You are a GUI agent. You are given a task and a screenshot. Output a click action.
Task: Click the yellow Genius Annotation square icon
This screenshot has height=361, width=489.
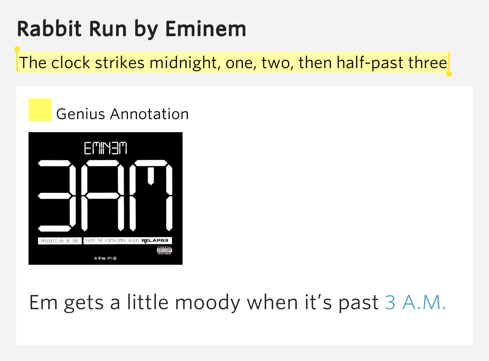[x=40, y=110]
